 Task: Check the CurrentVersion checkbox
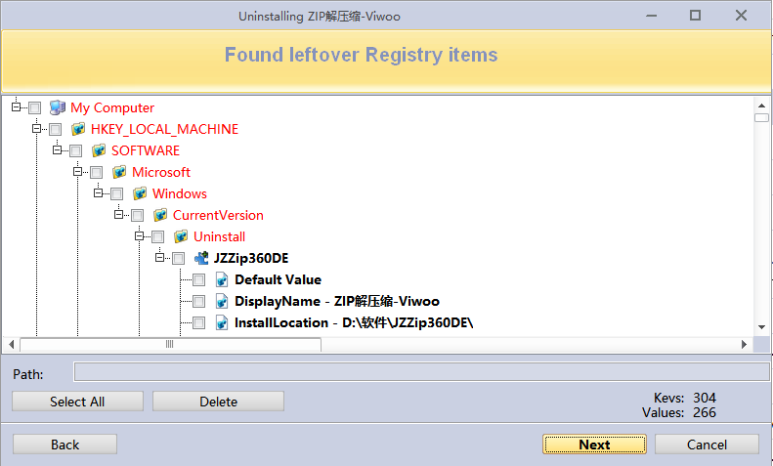[x=138, y=215]
